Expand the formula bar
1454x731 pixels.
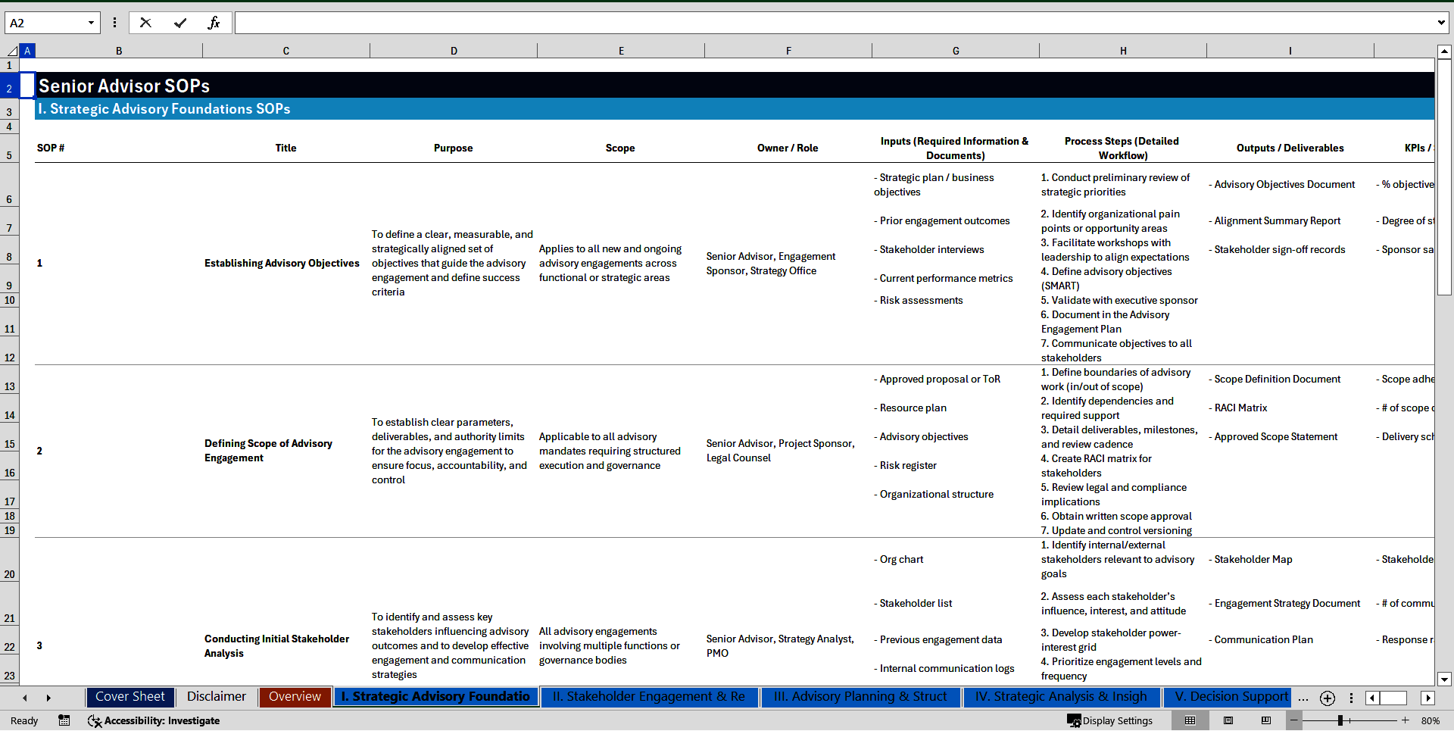coord(1440,23)
